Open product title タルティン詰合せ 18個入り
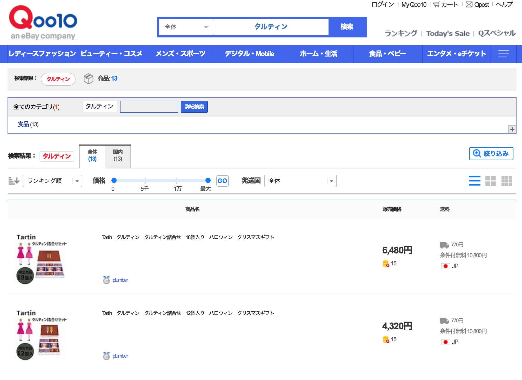The width and height of the screenshot is (522, 380). [188, 237]
